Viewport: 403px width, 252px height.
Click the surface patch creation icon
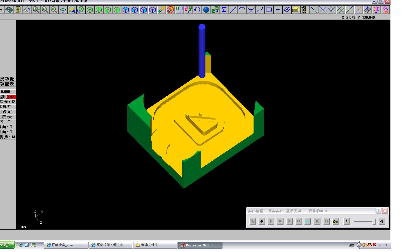pos(287,10)
